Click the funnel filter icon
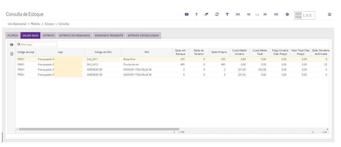Viewport: 341px width, 147px height. [x=227, y=14]
